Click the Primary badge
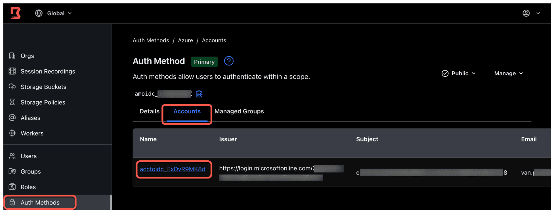The image size is (558, 213). 204,62
